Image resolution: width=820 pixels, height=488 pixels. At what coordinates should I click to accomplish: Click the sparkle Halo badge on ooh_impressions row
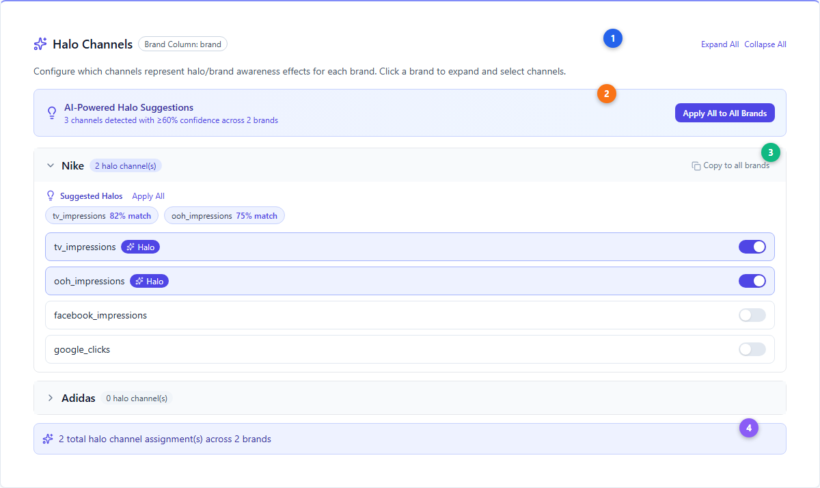point(149,281)
